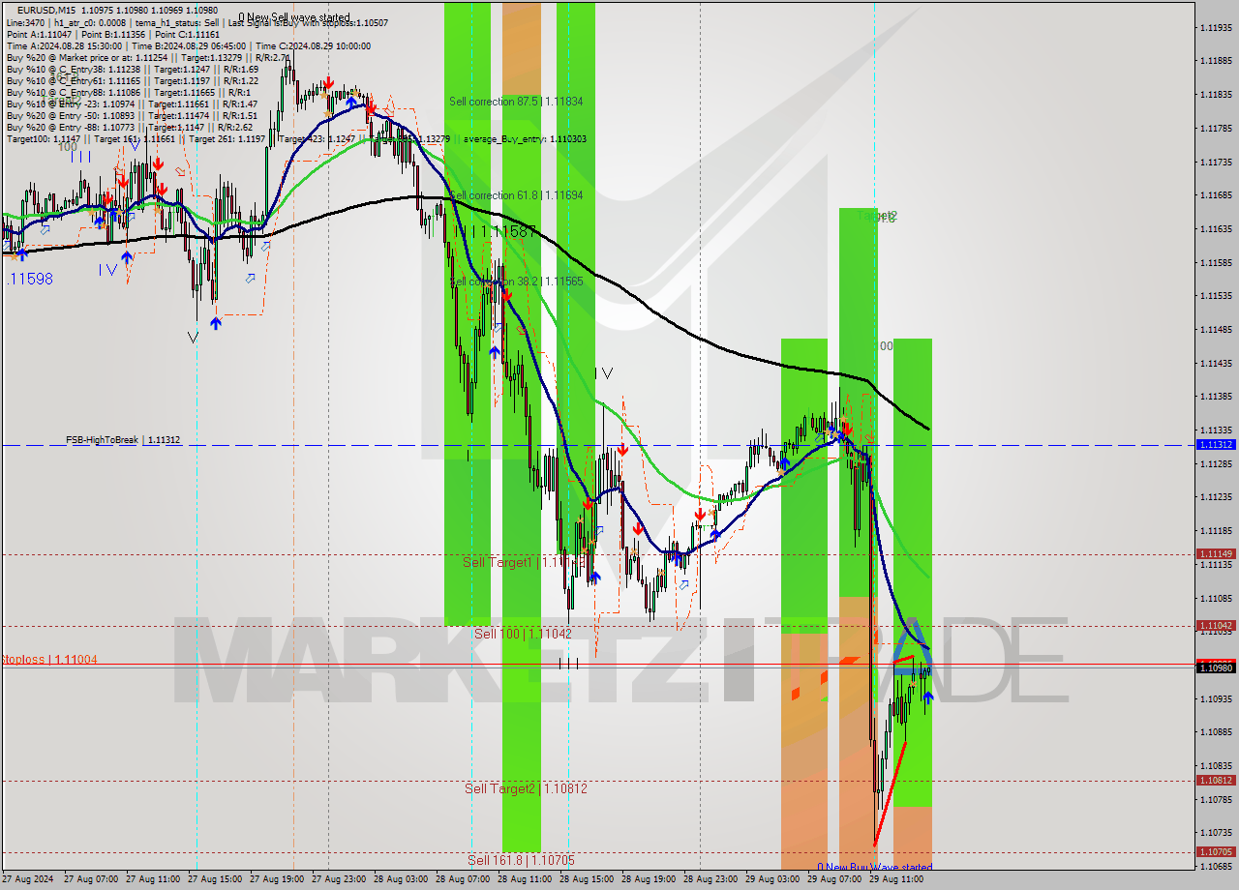Click the 1.11935 price scale value
Viewport: 1239px width, 890px height.
[1216, 27]
